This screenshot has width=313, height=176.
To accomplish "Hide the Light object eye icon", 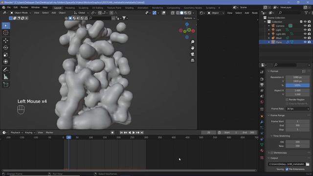I will (x=305, y=30).
